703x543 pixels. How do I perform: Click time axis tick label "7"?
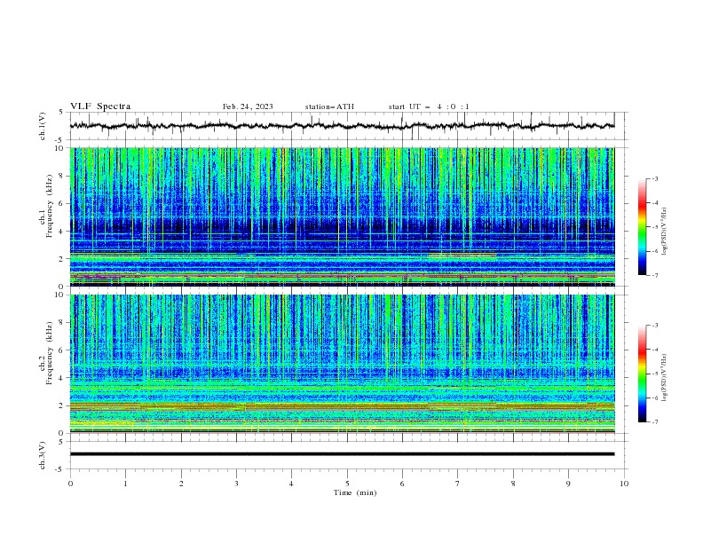pyautogui.click(x=458, y=484)
